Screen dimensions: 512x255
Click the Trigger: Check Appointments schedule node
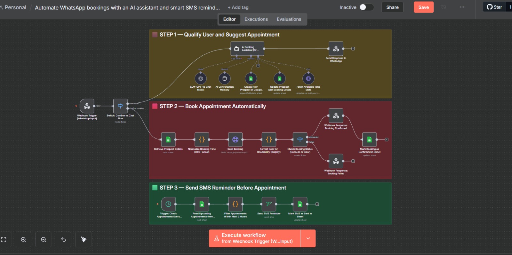[168, 204]
